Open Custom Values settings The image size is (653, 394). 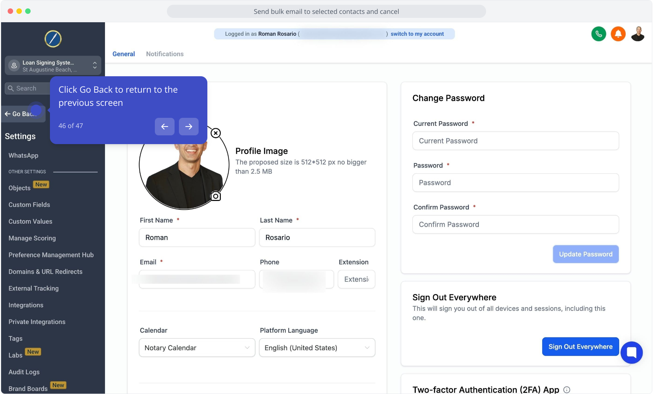tap(30, 221)
